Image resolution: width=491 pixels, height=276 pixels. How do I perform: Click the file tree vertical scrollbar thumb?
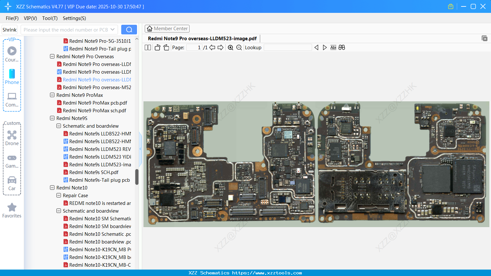pos(137,177)
